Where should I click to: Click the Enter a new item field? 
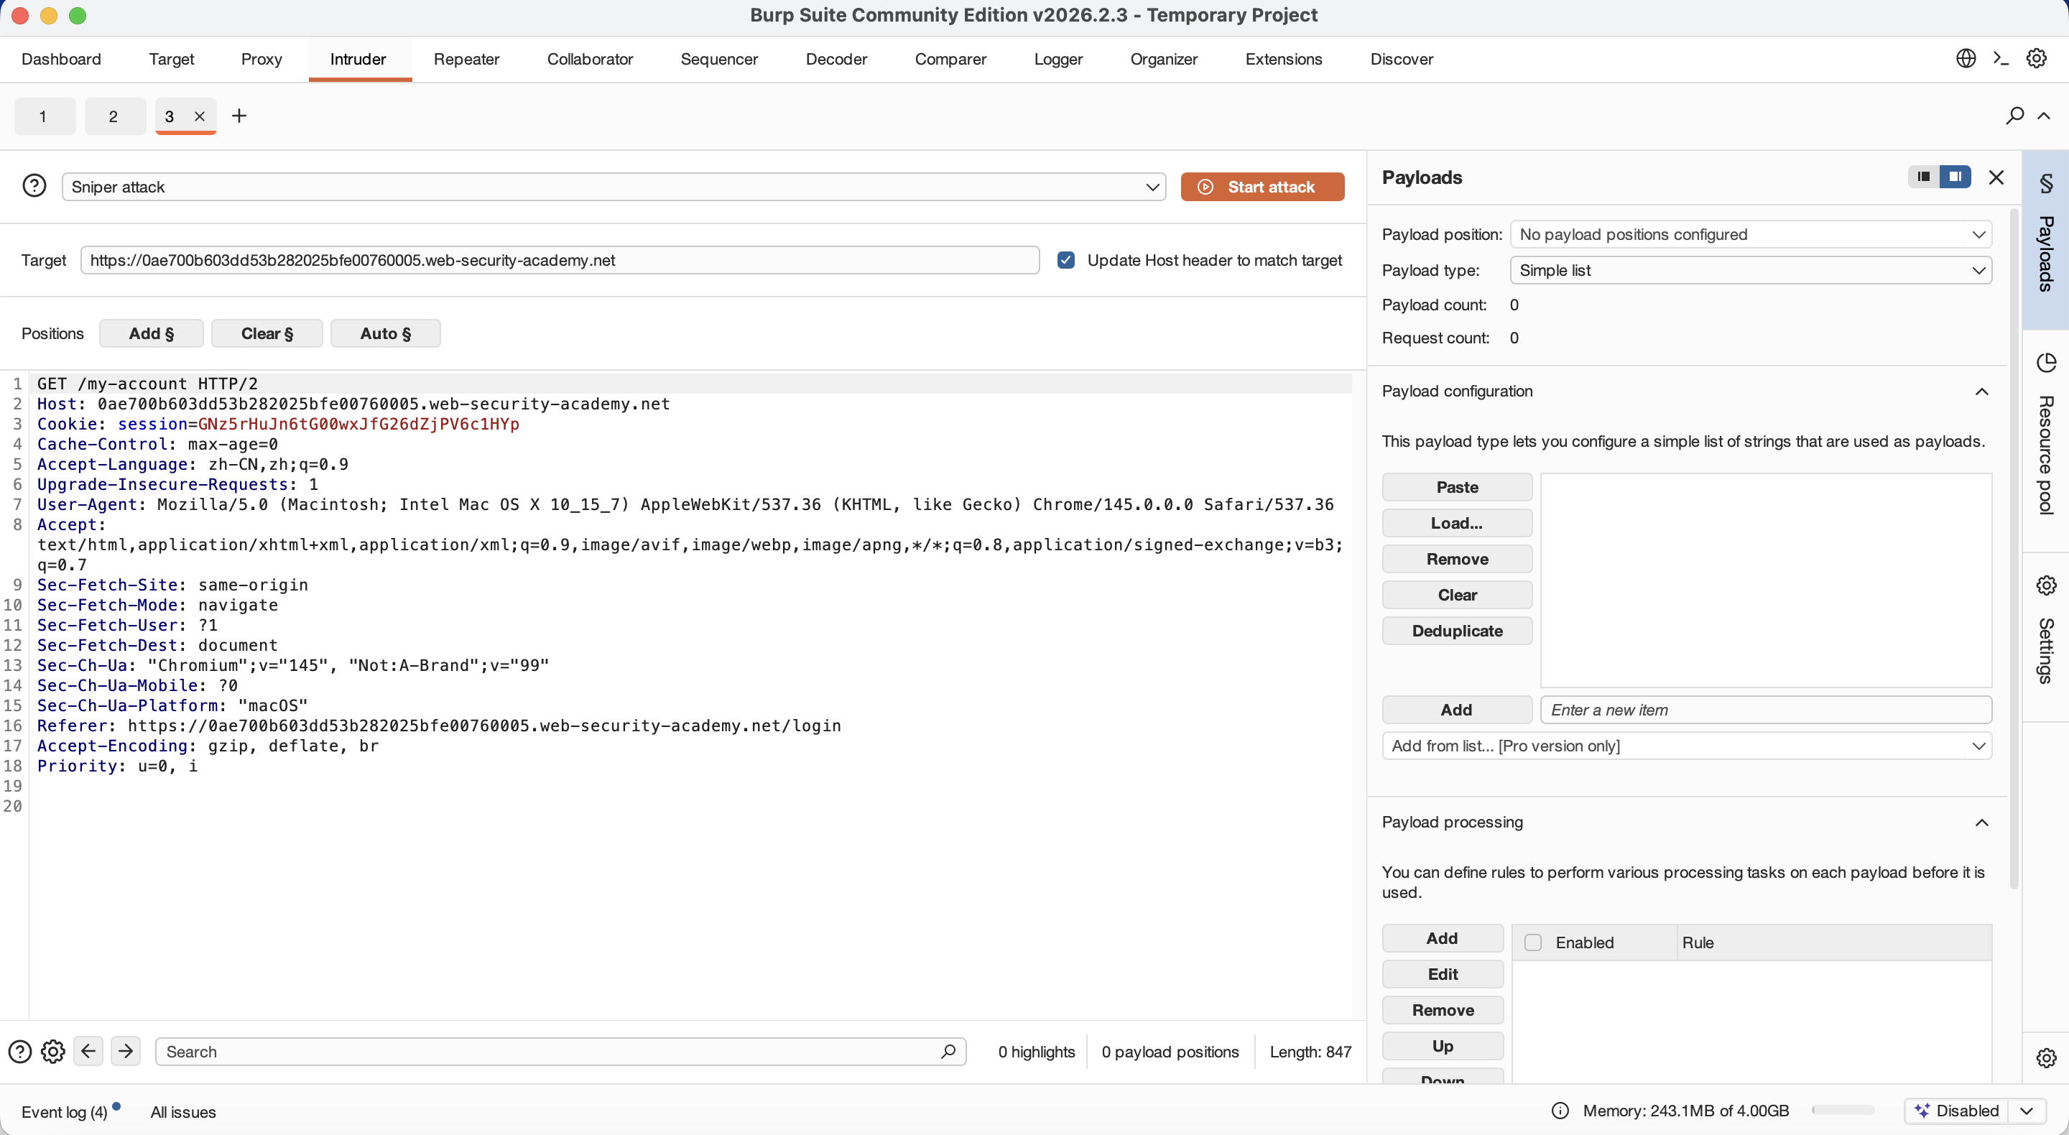pyautogui.click(x=1767, y=709)
